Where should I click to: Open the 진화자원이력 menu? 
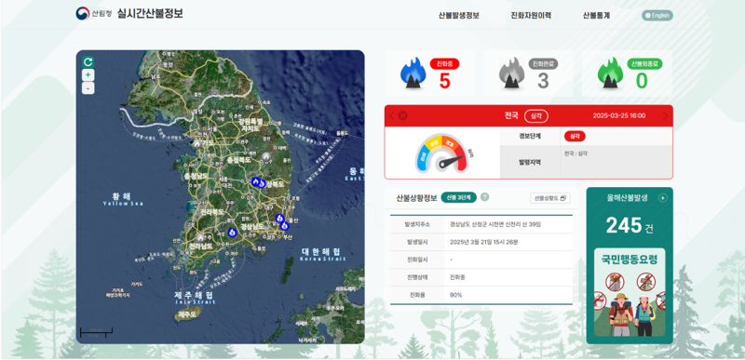coord(531,15)
